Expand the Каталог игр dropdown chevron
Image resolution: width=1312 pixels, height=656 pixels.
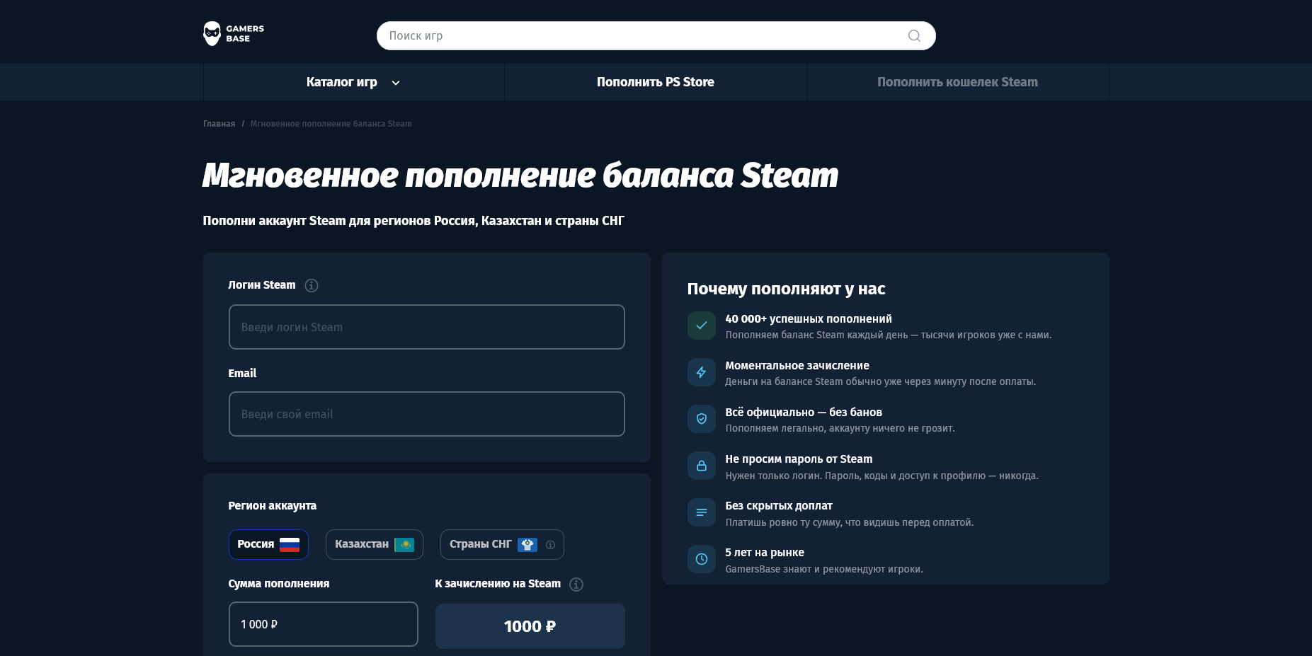click(x=396, y=83)
